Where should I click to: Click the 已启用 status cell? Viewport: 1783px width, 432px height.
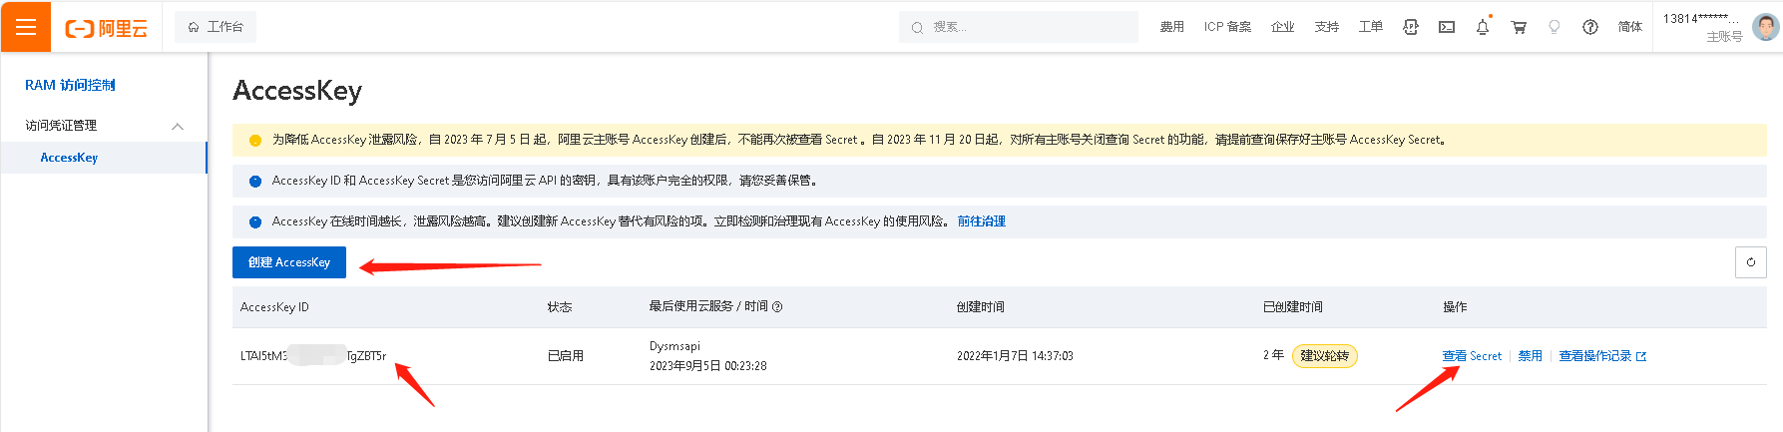(566, 356)
